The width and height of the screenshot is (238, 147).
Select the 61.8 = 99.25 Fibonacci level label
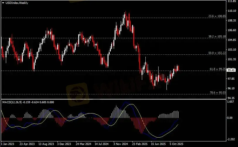tap(218, 69)
